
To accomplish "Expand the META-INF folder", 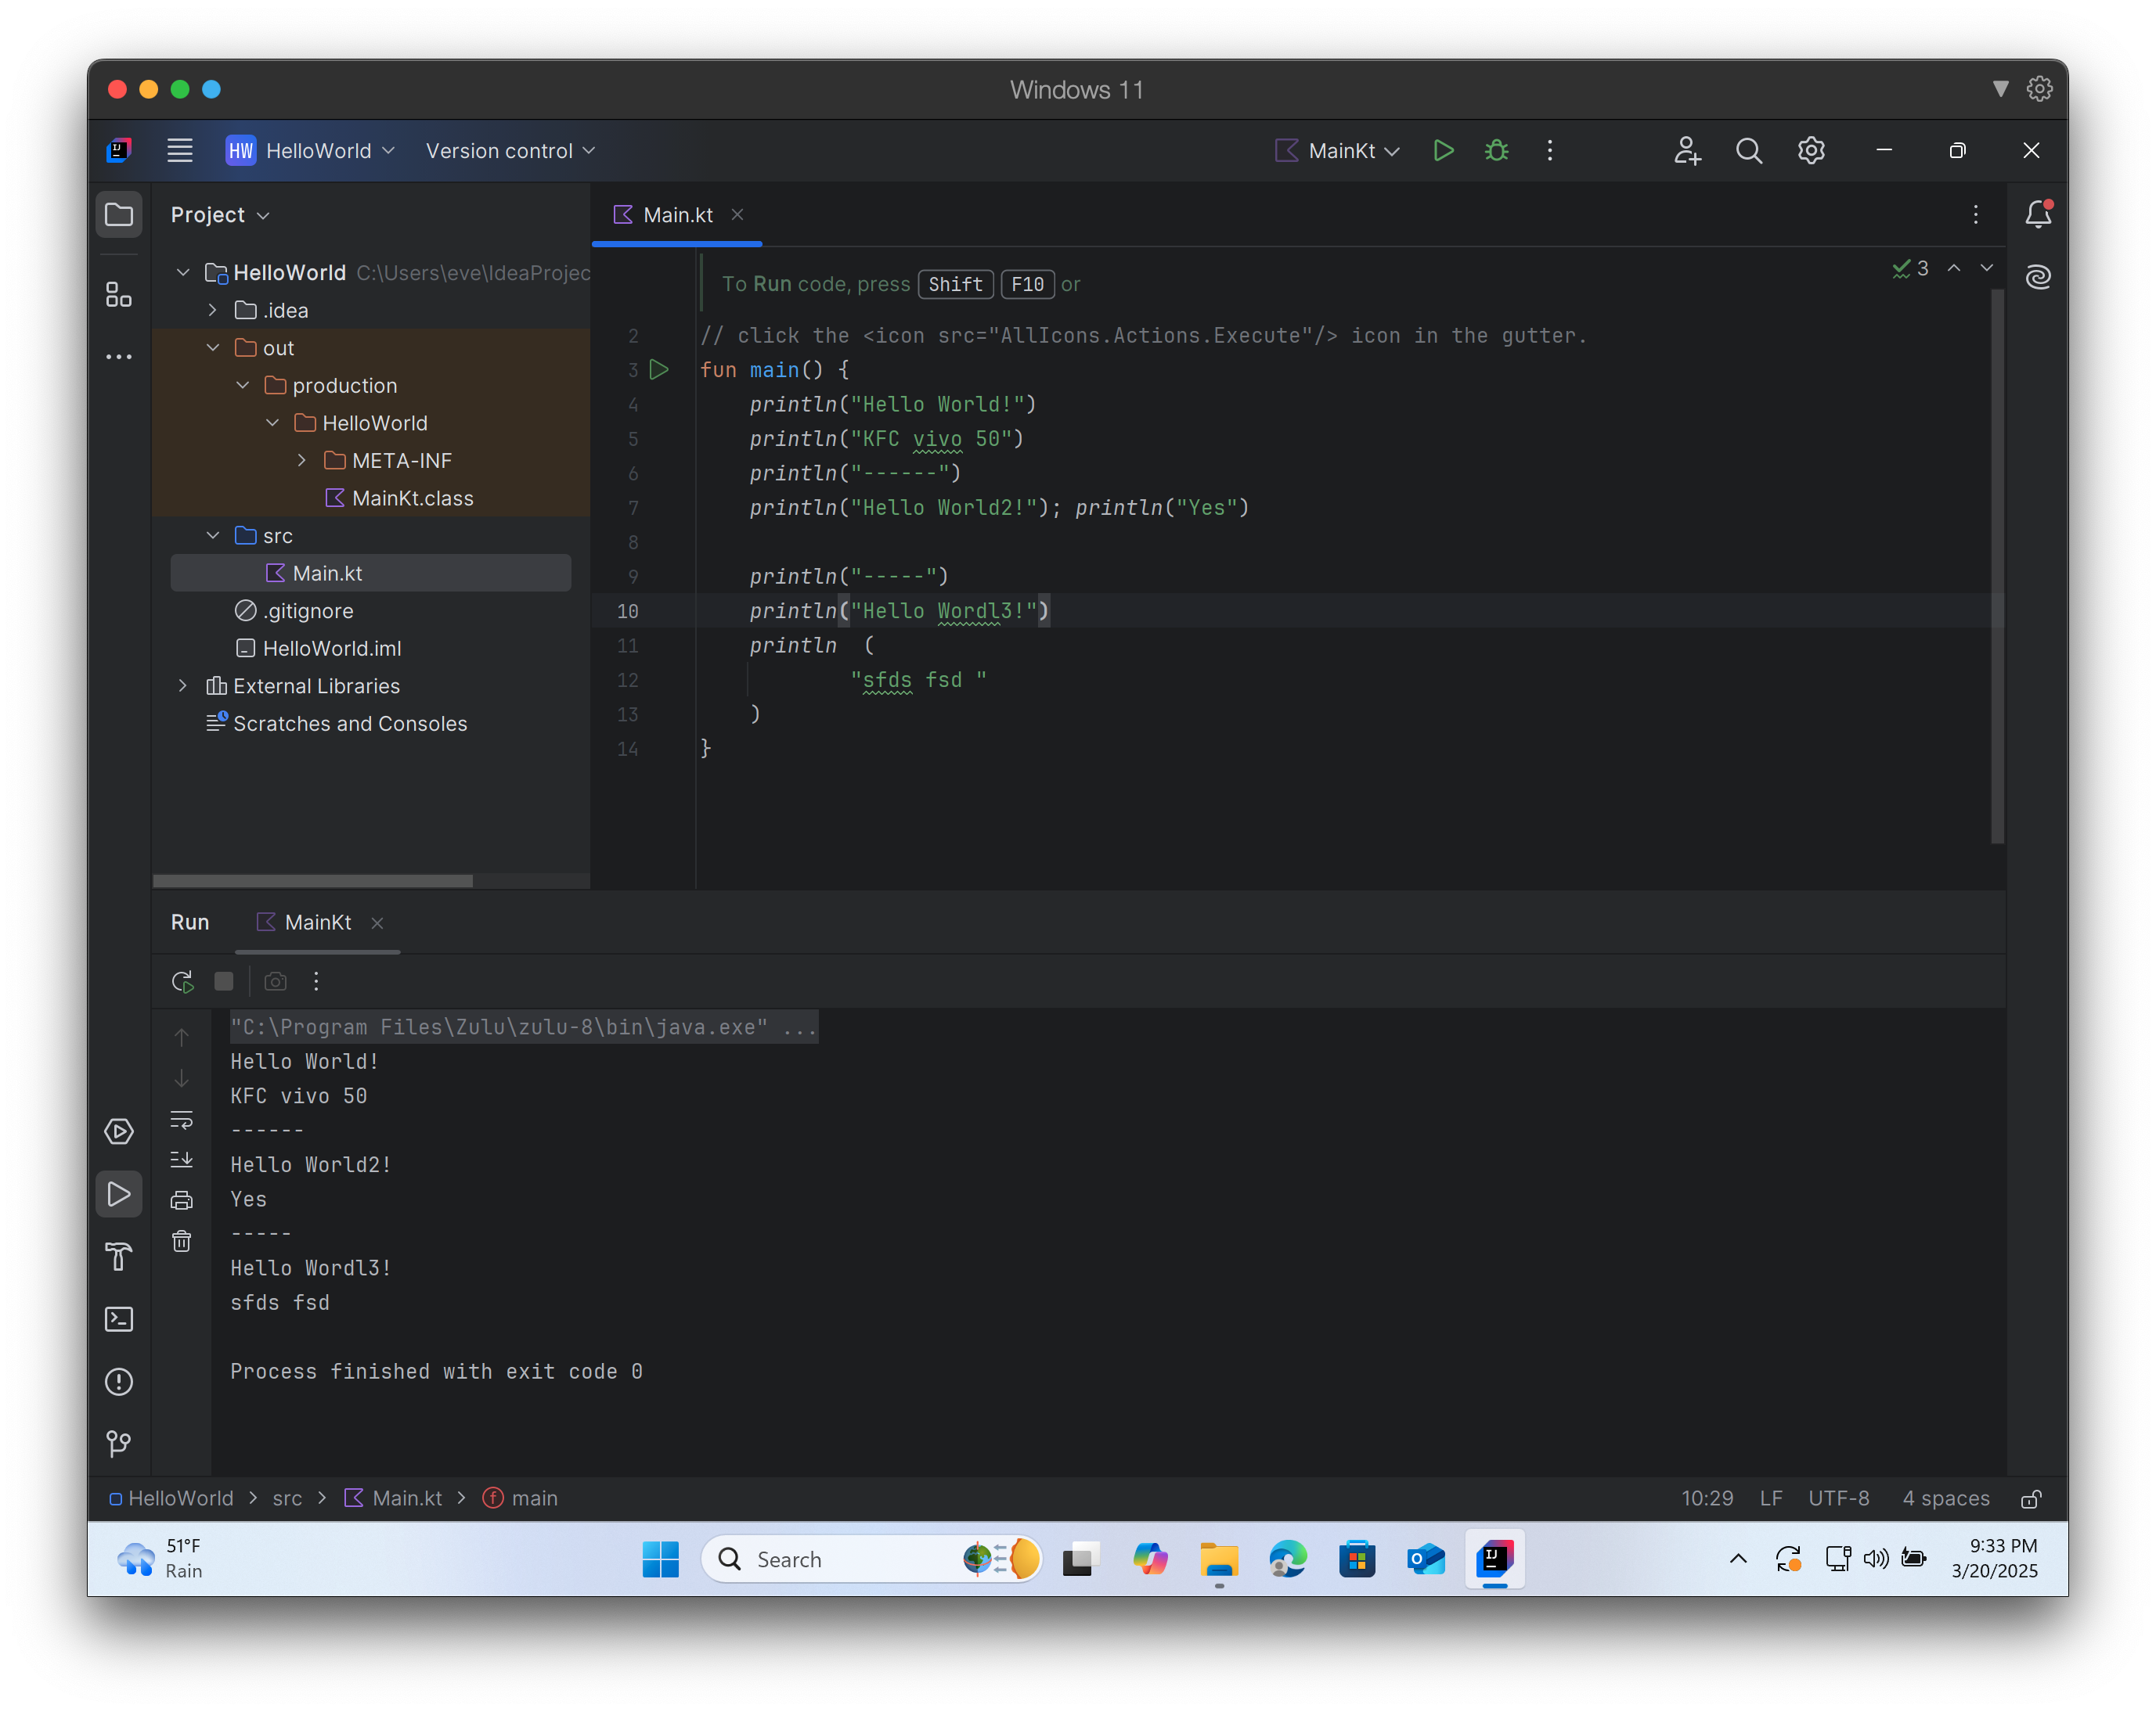I will pyautogui.click(x=302, y=461).
